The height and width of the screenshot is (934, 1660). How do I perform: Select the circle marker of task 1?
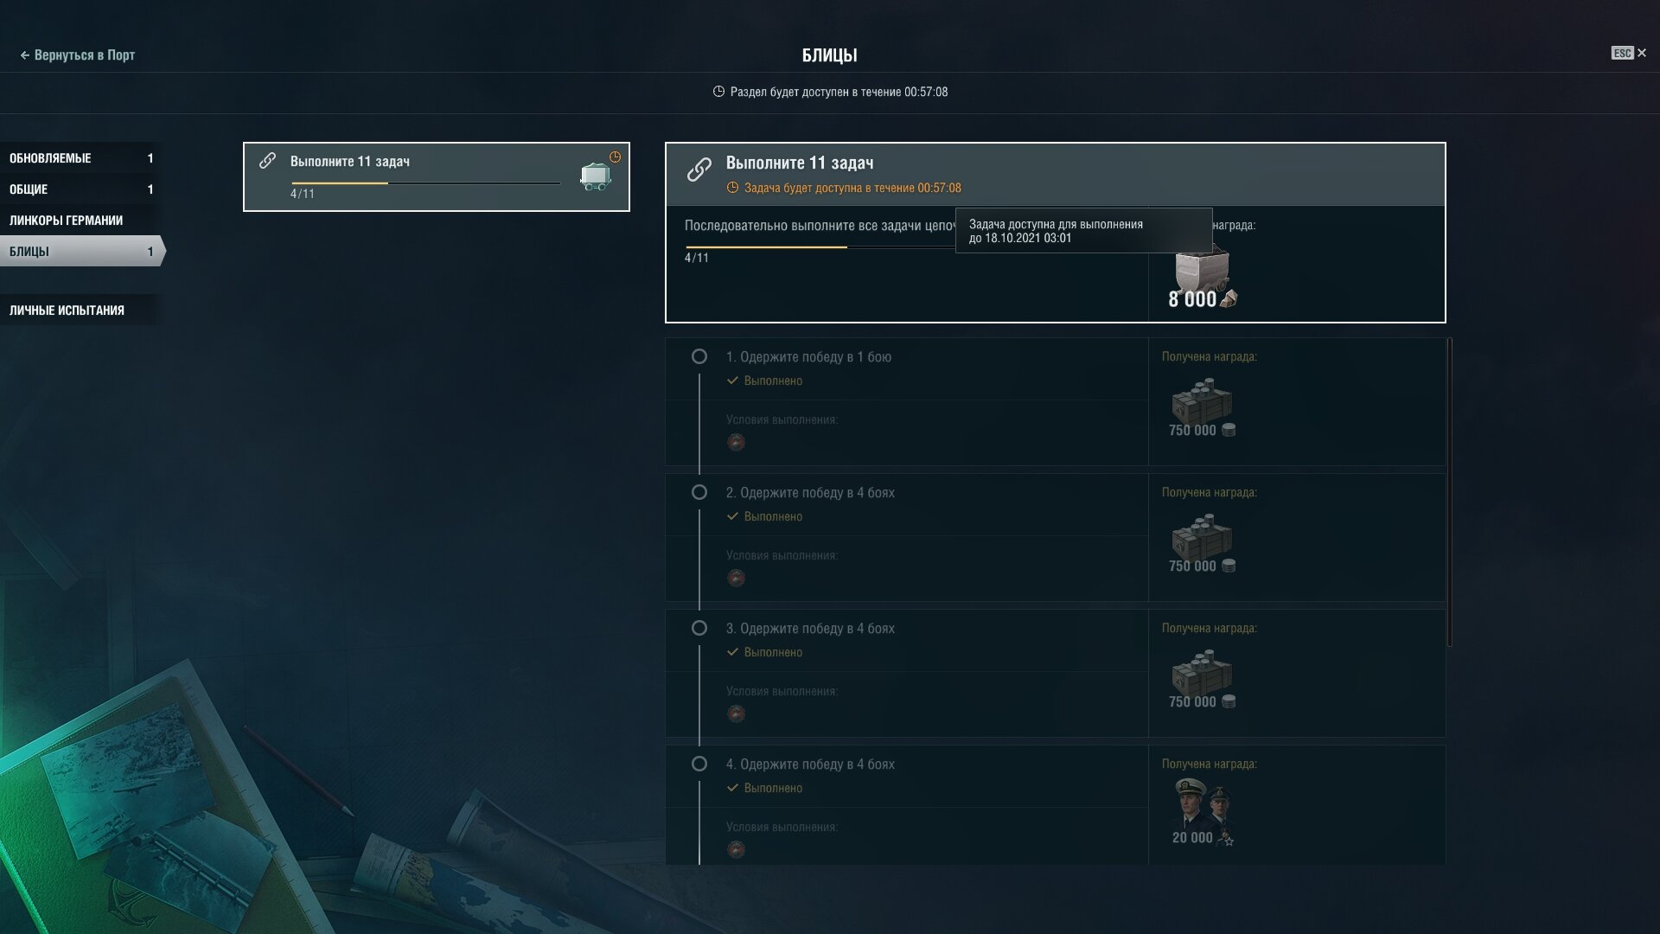click(699, 356)
